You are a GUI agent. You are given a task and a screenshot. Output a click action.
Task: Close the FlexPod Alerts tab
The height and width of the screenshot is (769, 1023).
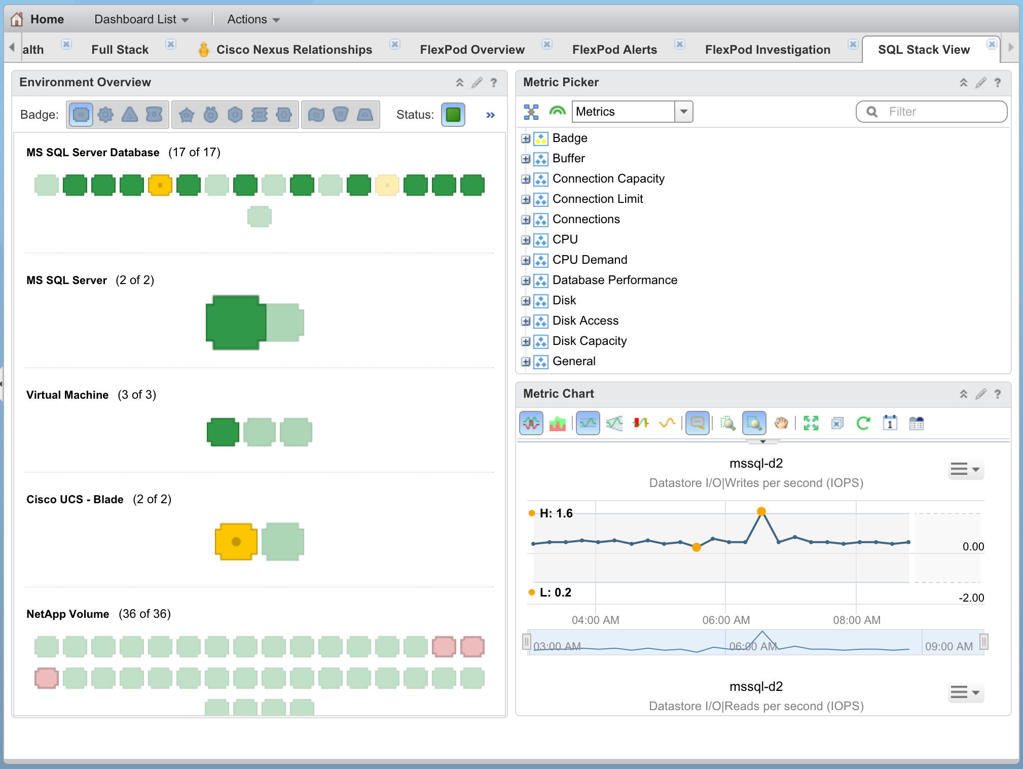point(680,44)
